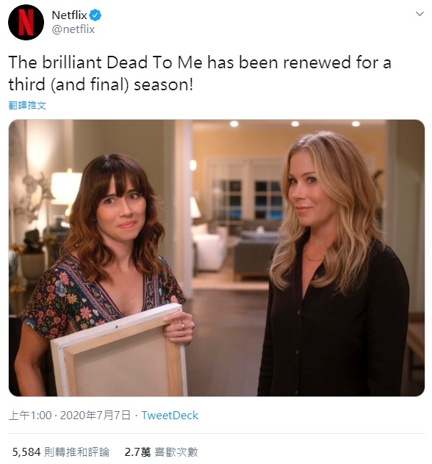View the 5,584 retweets and comments count
The width and height of the screenshot is (432, 464).
[26, 452]
